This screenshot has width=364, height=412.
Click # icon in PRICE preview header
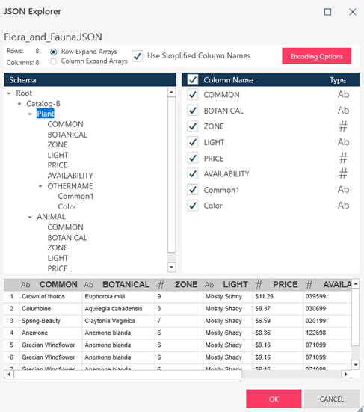click(259, 285)
